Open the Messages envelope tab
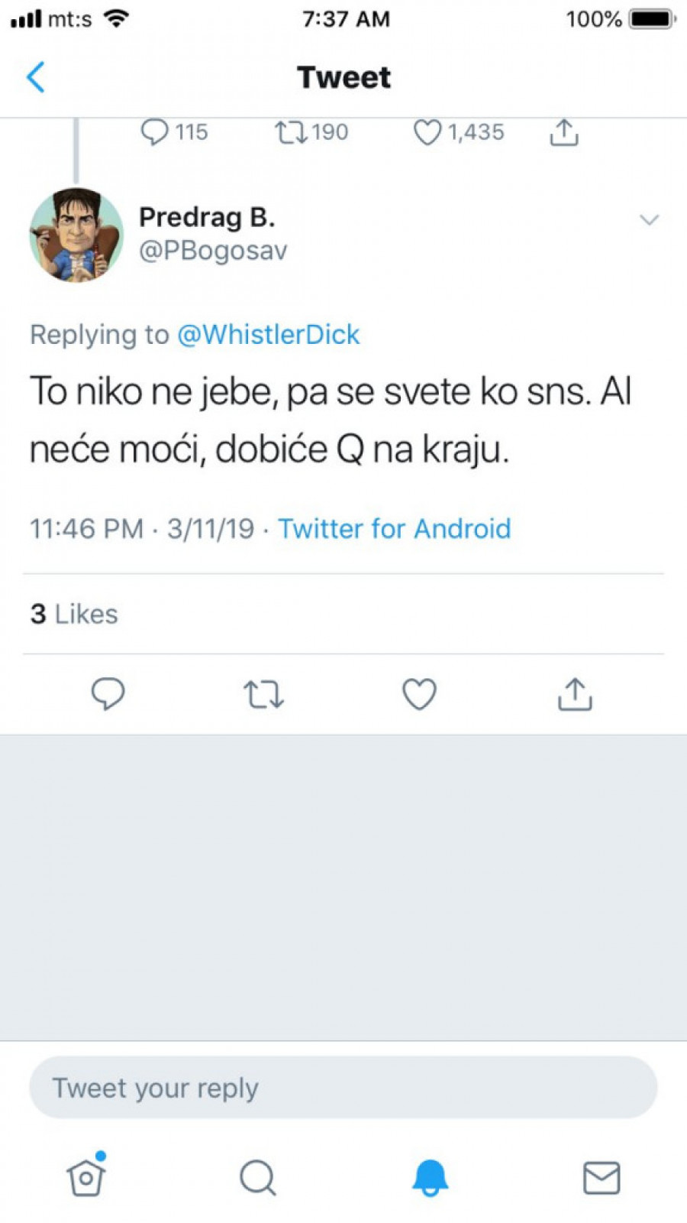This screenshot has height=1223, width=687. (x=602, y=1177)
